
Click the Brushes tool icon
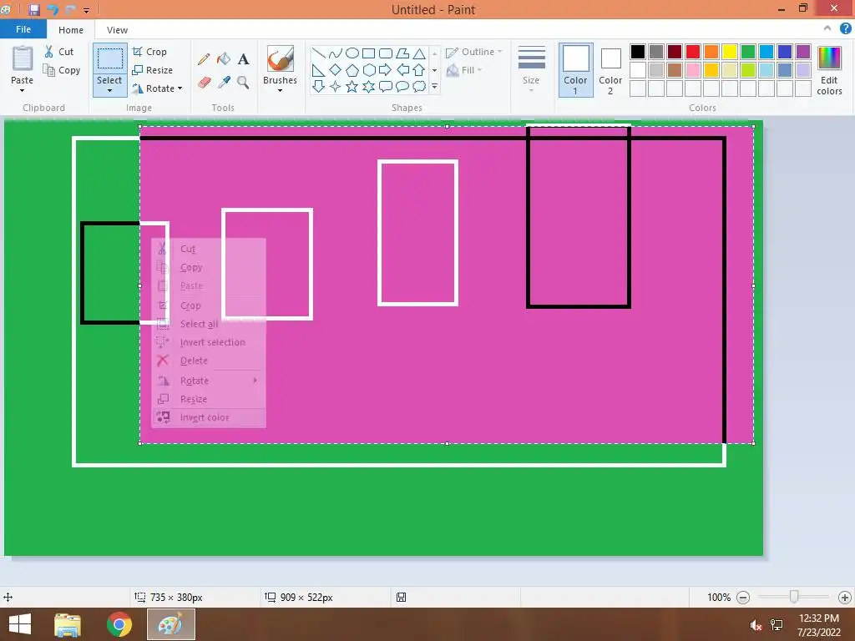pos(281,58)
